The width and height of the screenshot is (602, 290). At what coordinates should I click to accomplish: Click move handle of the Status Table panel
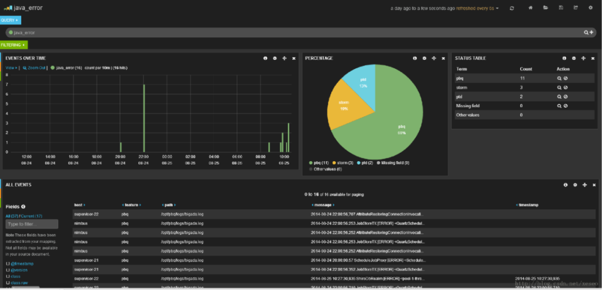[x=583, y=58]
